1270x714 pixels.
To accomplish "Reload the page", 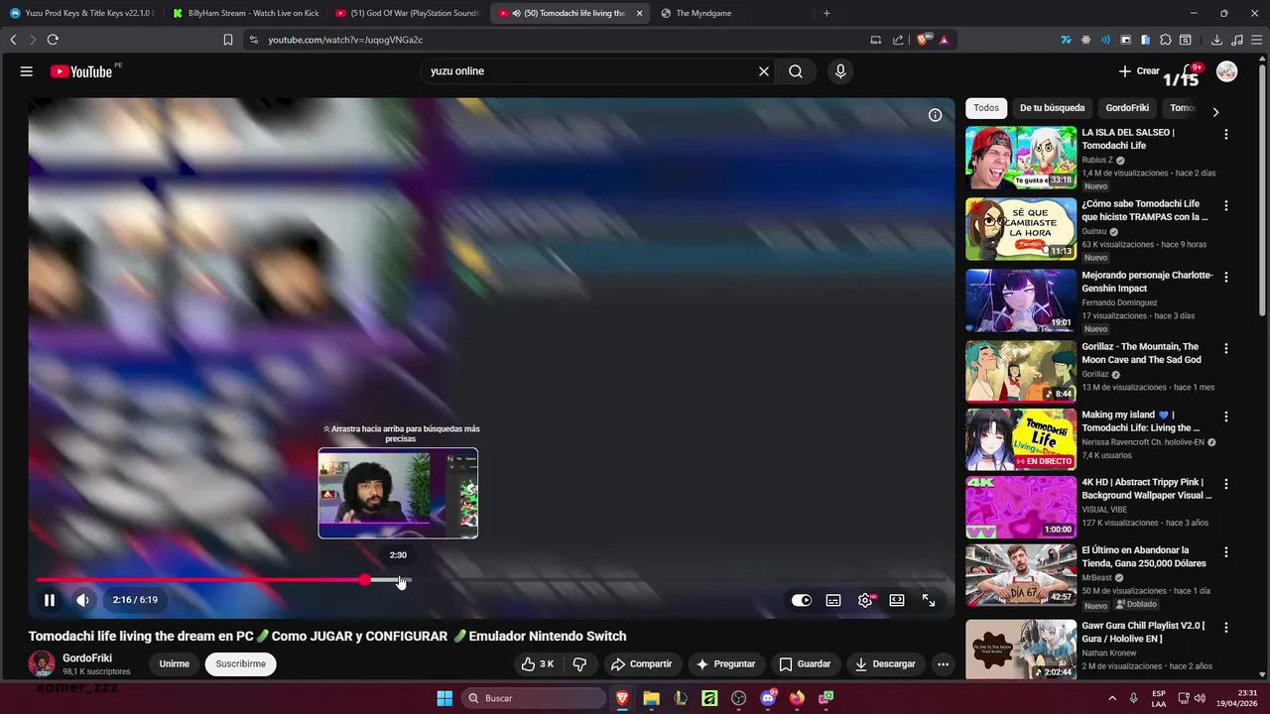I will point(53,40).
